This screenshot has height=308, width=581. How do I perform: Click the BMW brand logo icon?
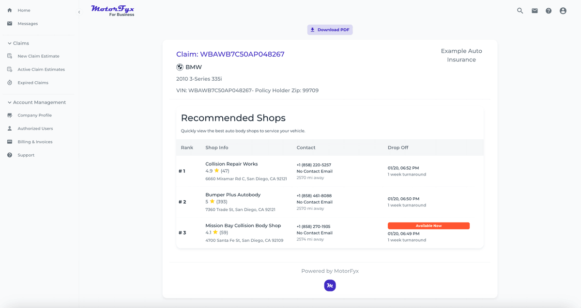click(180, 67)
